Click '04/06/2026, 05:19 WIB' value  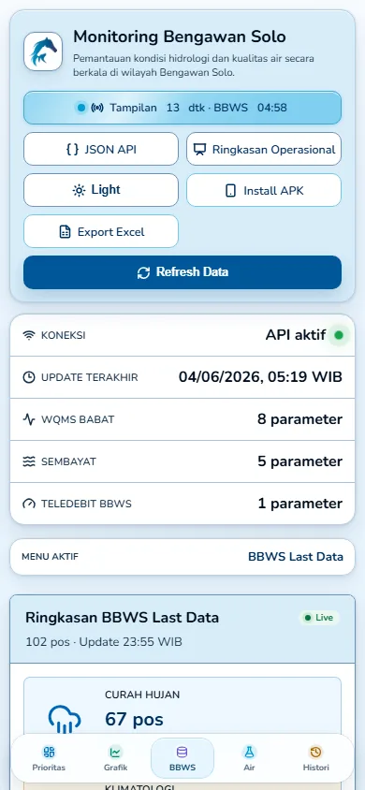pos(260,377)
